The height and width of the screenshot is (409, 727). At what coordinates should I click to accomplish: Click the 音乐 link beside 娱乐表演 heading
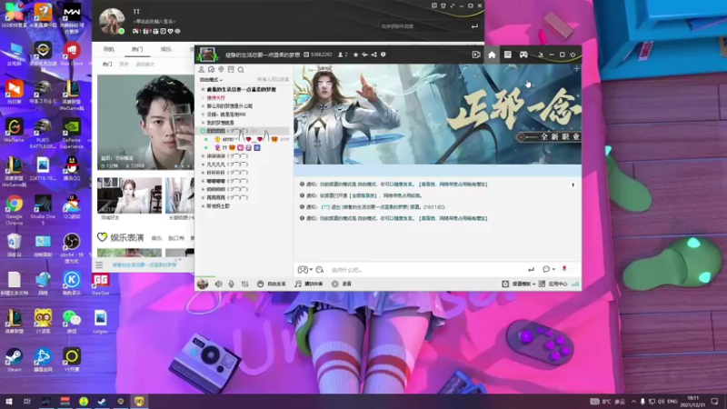coord(156,238)
